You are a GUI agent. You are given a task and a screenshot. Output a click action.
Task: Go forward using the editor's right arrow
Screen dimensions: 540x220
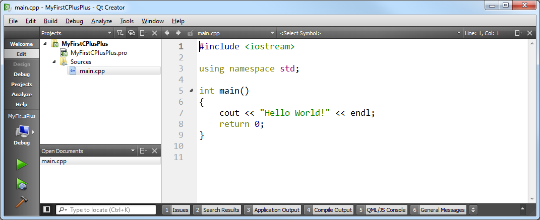coord(178,33)
